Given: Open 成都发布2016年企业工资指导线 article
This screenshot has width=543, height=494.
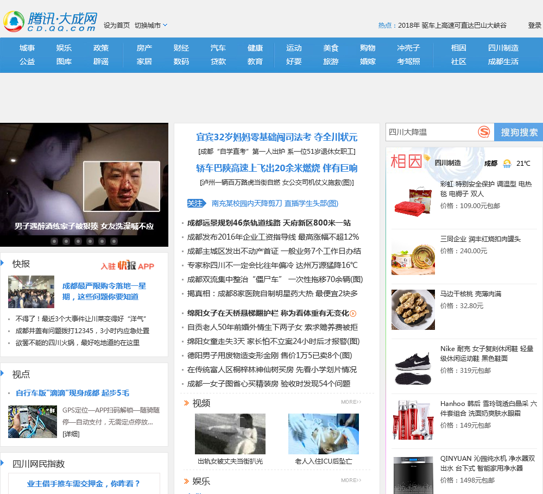Looking at the screenshot, I should (273, 237).
